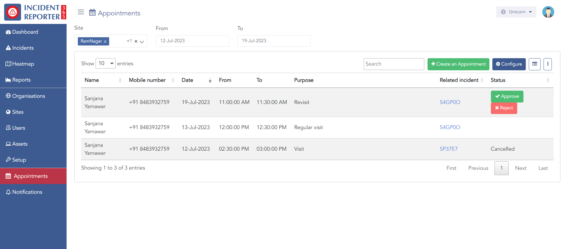561x249 pixels.
Task: Click the Incident Reporter 365 logo
Action: point(35,12)
